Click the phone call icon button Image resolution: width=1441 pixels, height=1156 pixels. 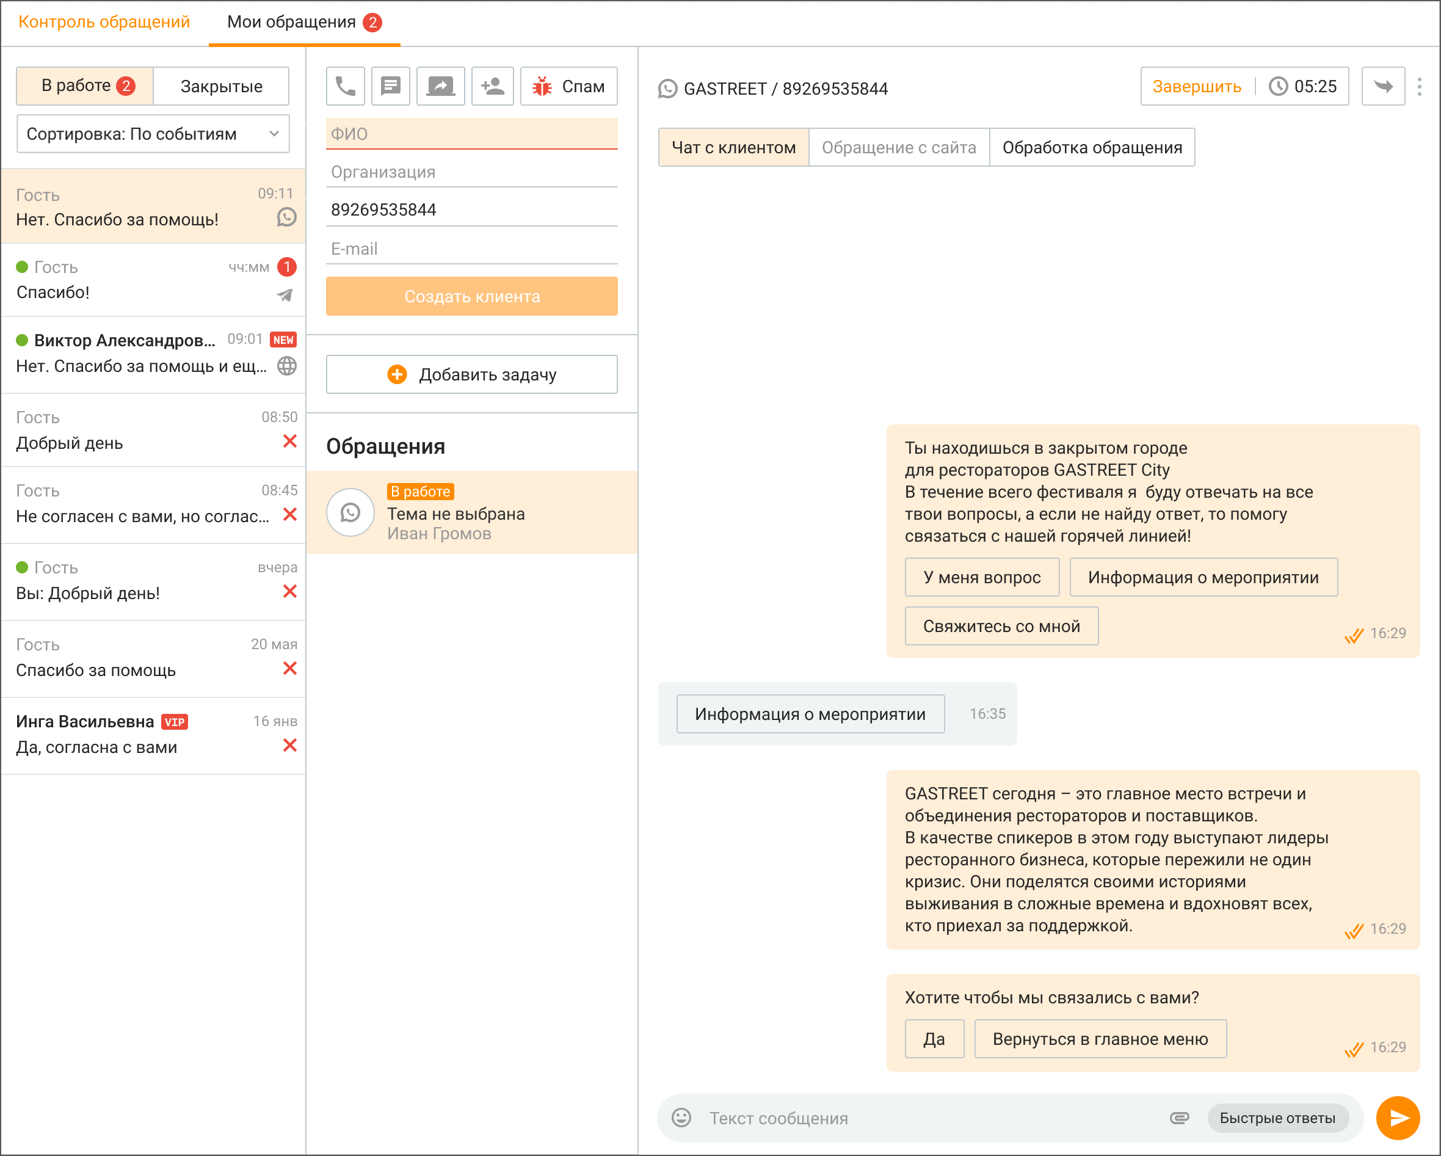coord(345,86)
